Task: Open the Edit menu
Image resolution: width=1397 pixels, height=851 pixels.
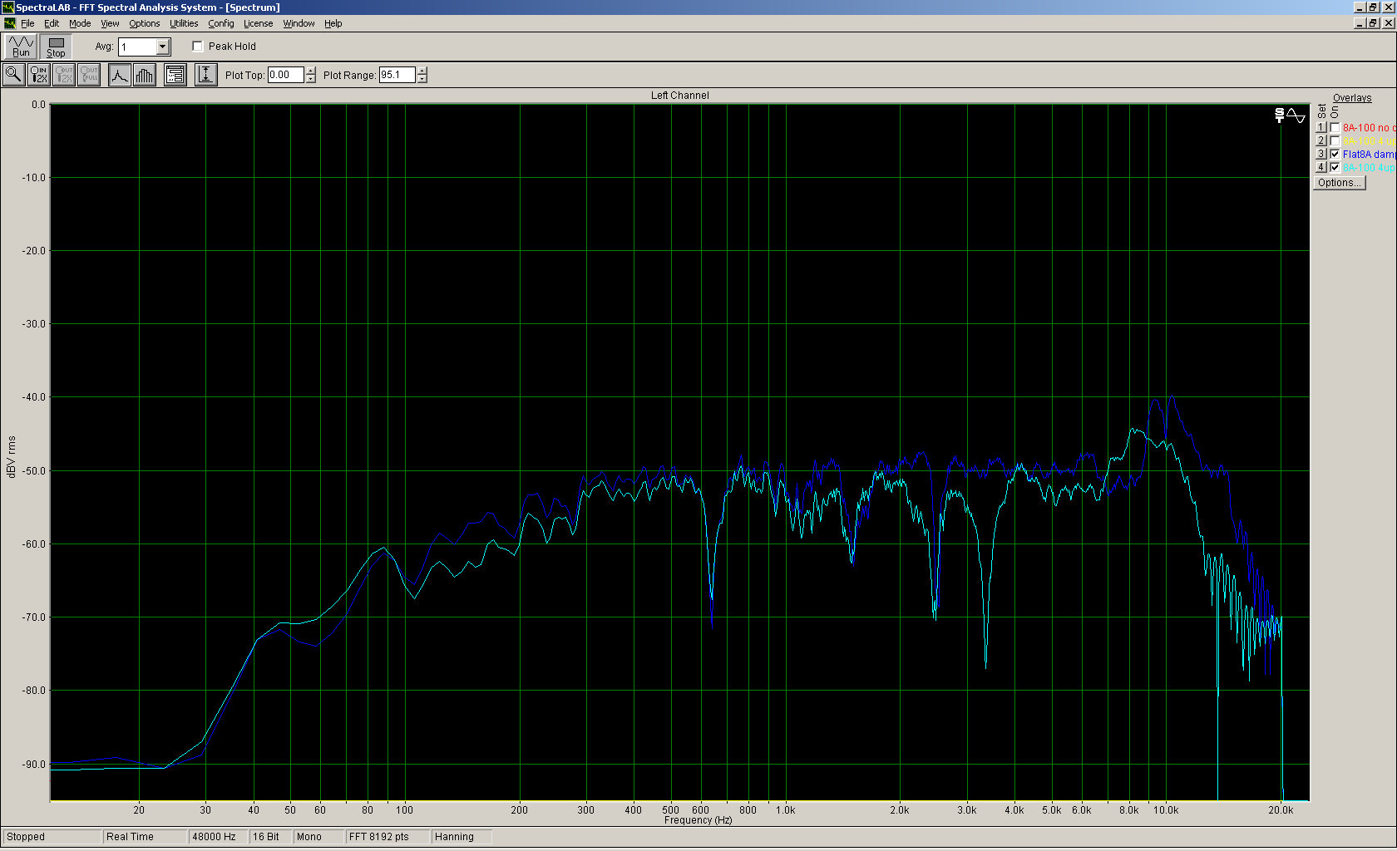Action: point(52,23)
